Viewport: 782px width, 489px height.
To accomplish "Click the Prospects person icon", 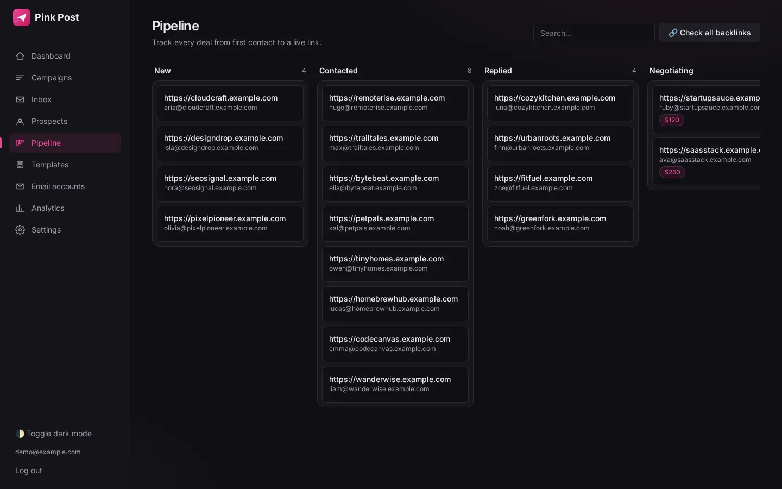I will (x=20, y=121).
